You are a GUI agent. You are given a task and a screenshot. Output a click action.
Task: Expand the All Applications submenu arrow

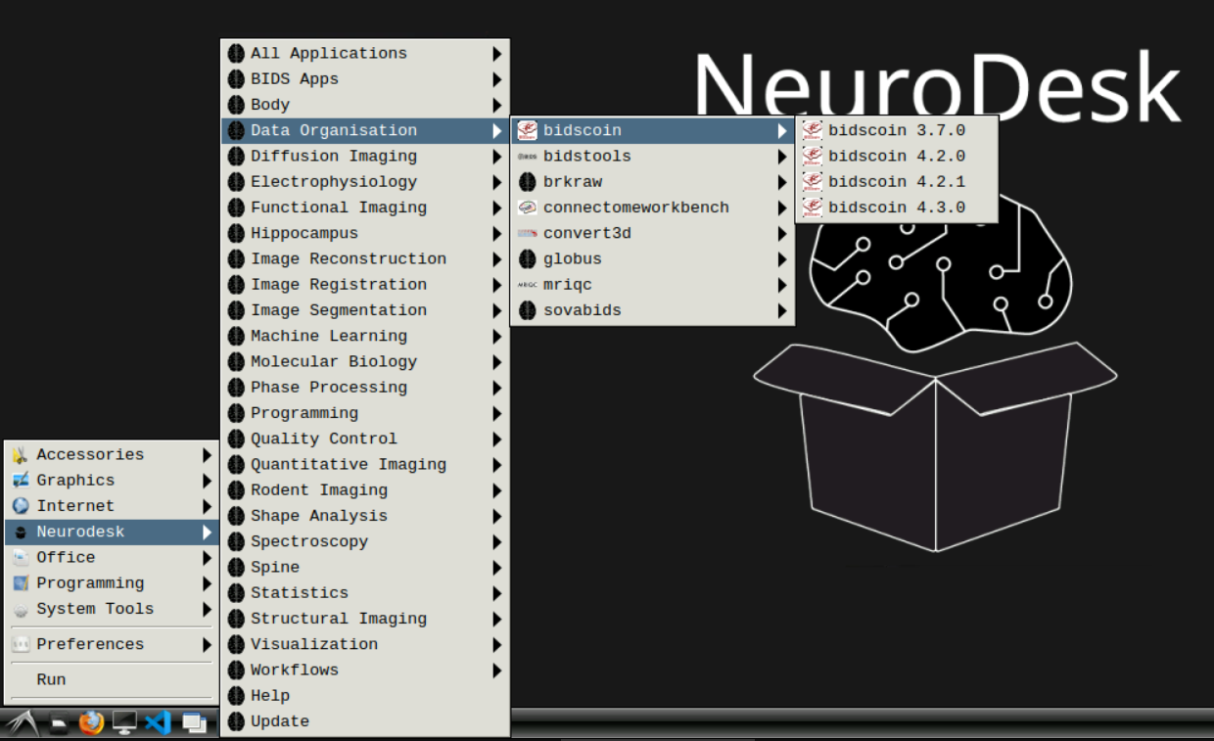(x=497, y=54)
